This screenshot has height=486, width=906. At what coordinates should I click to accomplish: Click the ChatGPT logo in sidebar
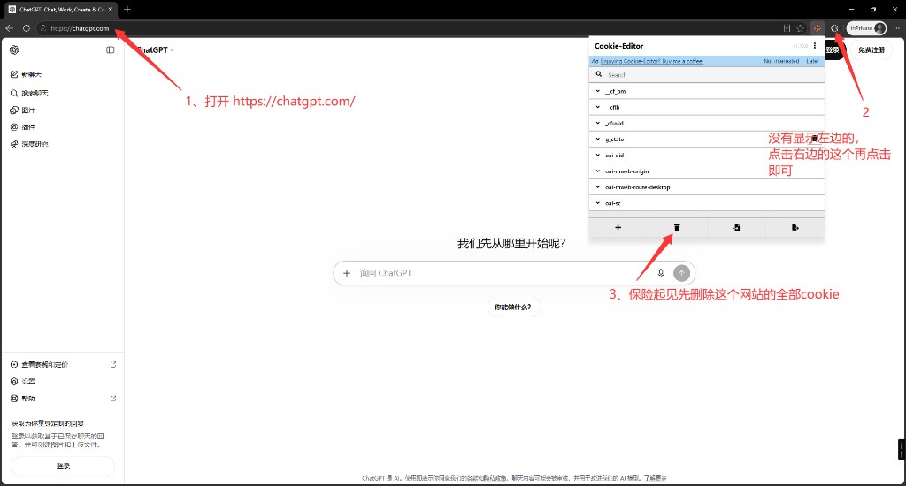(x=14, y=49)
